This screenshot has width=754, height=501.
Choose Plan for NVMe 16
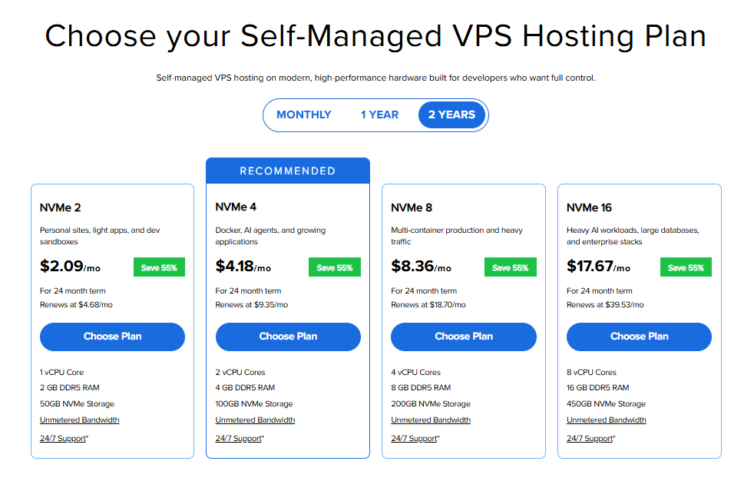pos(639,337)
